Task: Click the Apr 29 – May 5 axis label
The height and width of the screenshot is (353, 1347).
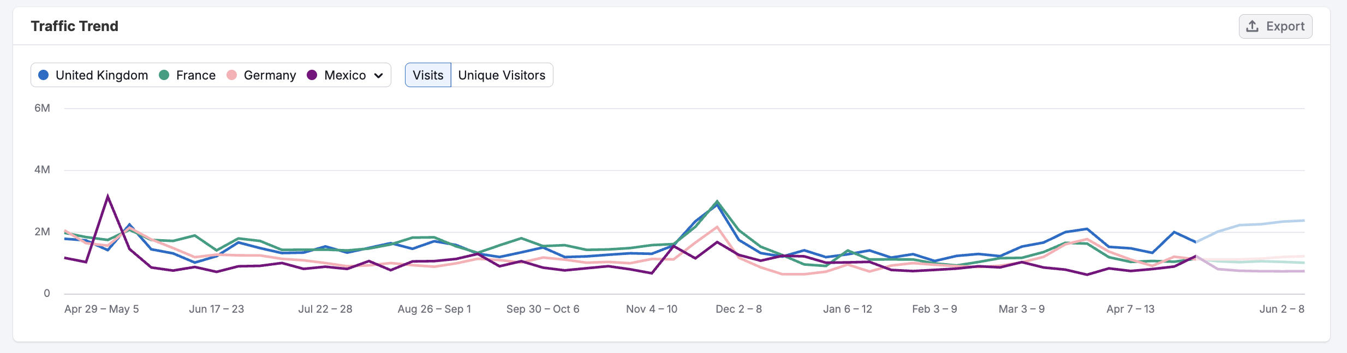Action: point(102,309)
